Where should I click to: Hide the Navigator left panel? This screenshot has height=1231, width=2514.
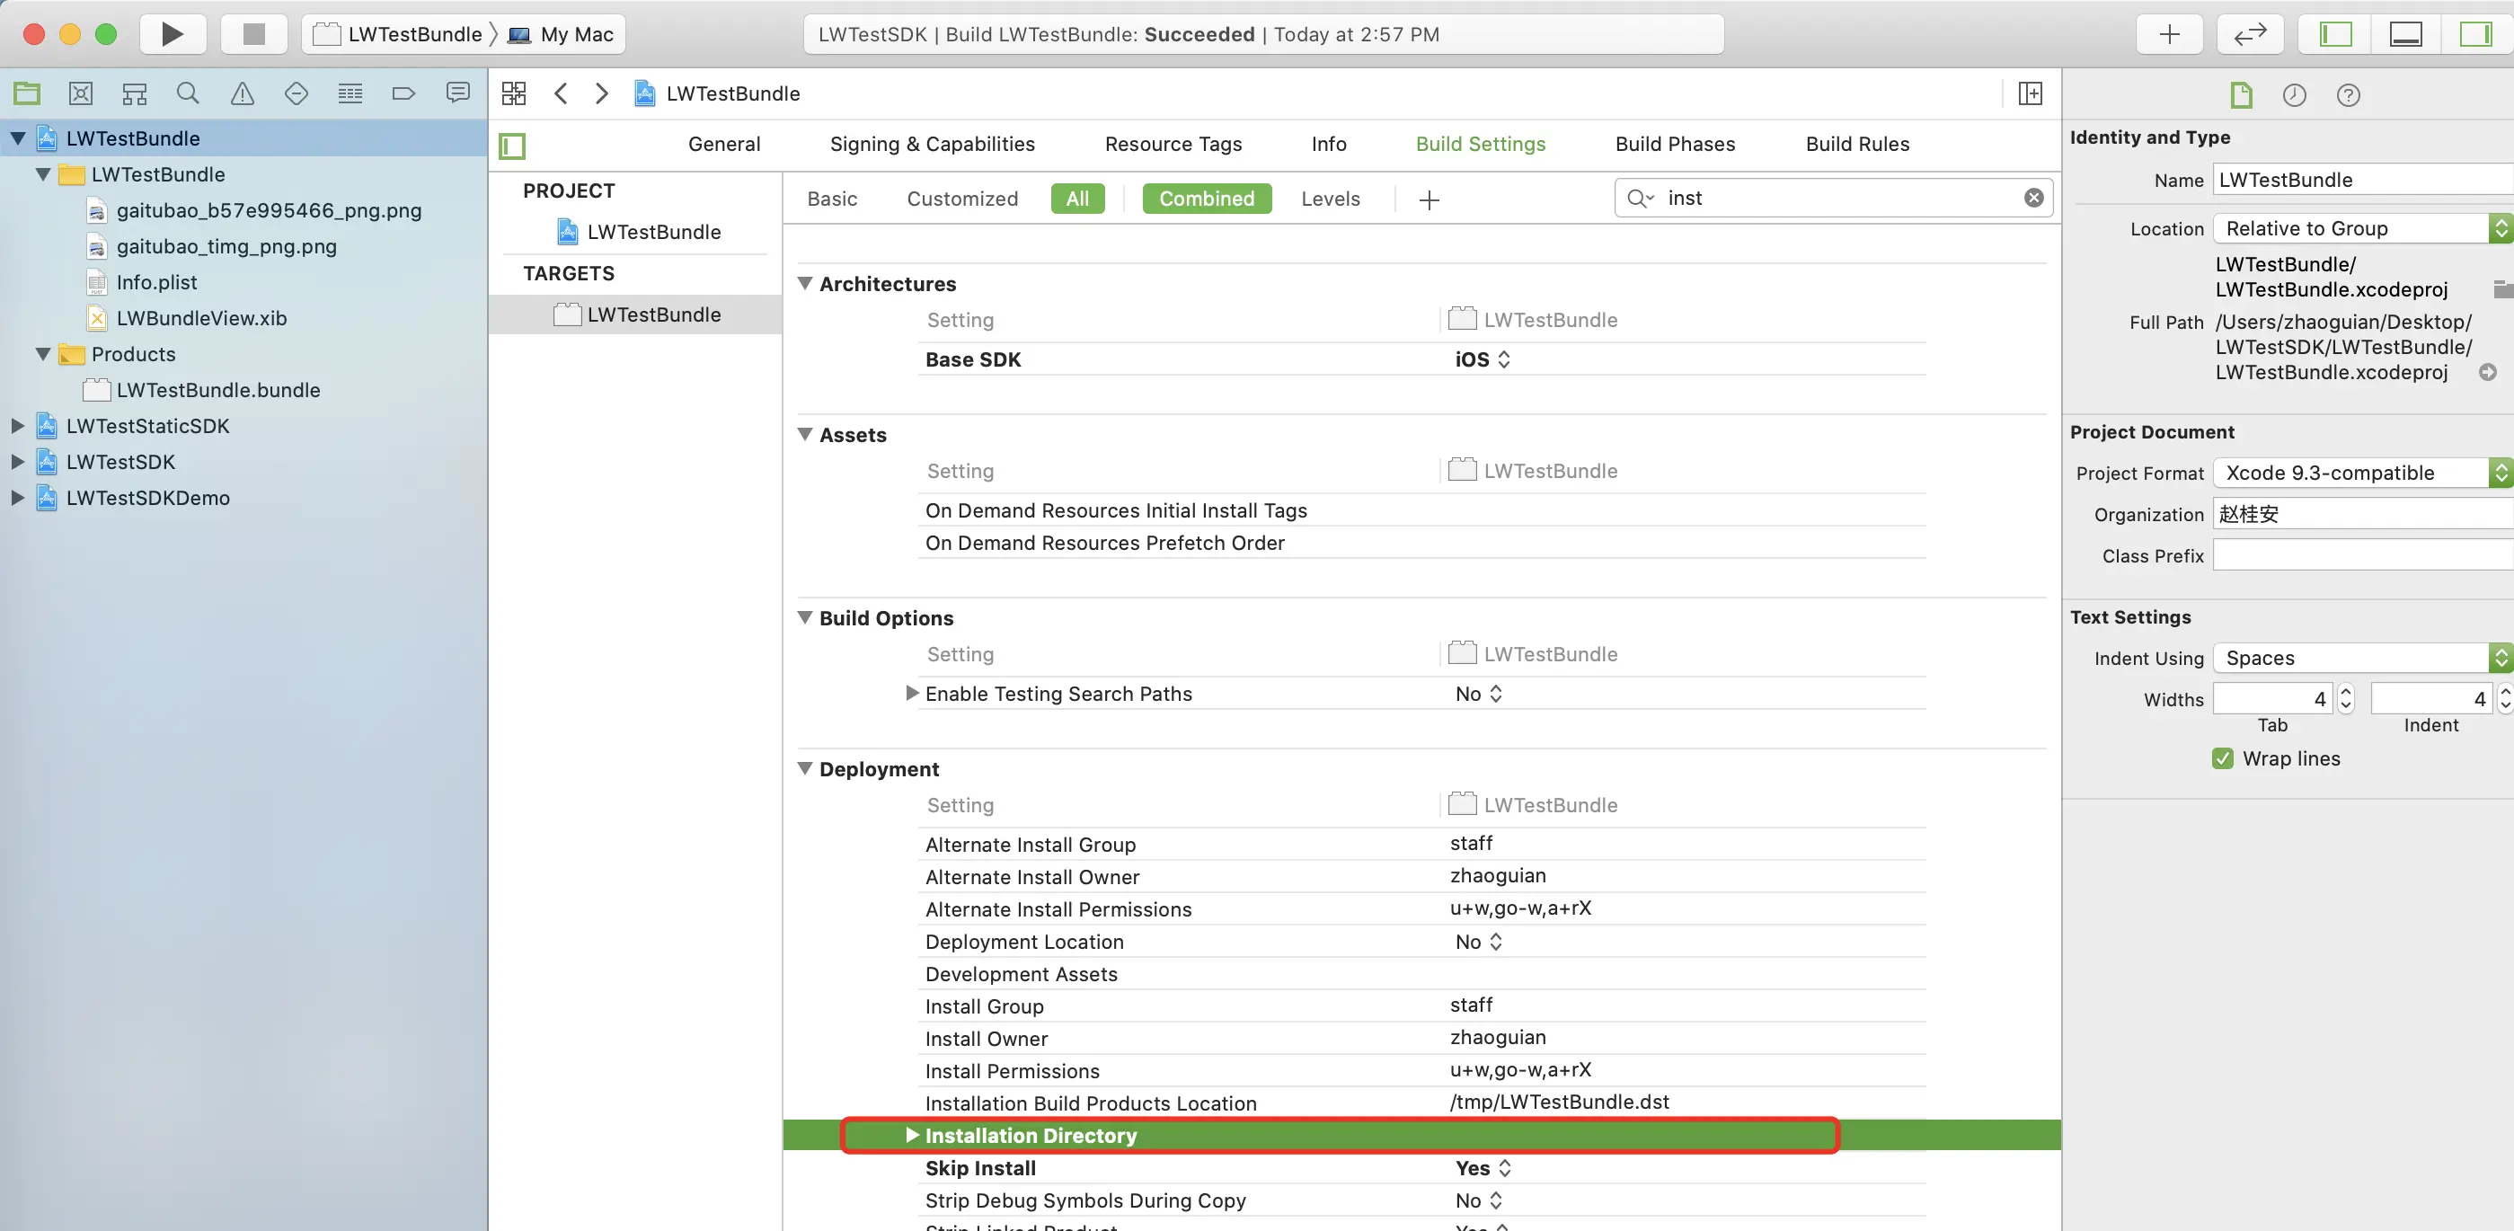tap(2335, 34)
